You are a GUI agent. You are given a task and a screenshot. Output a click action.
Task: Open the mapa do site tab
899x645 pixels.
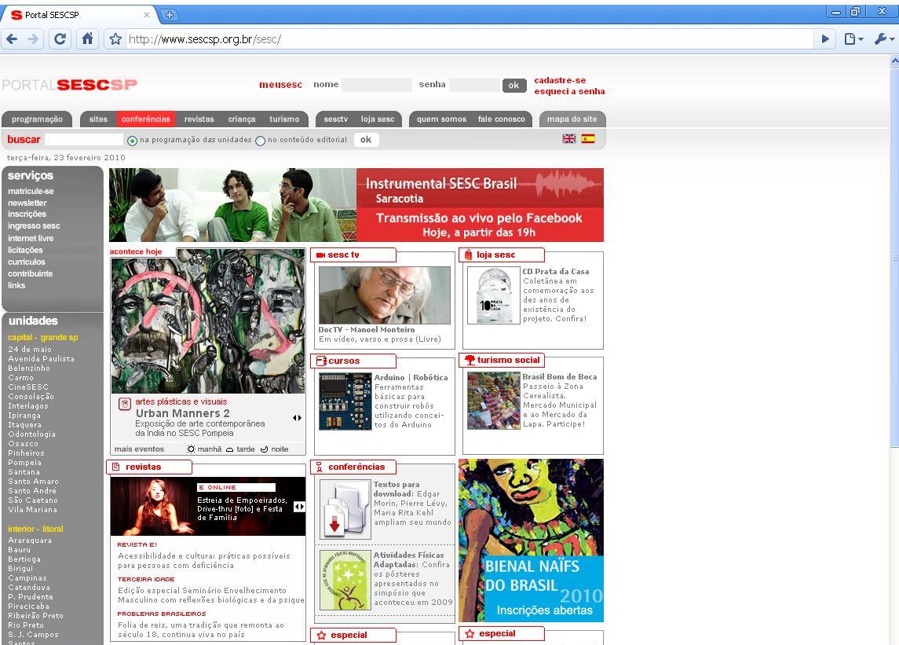572,119
